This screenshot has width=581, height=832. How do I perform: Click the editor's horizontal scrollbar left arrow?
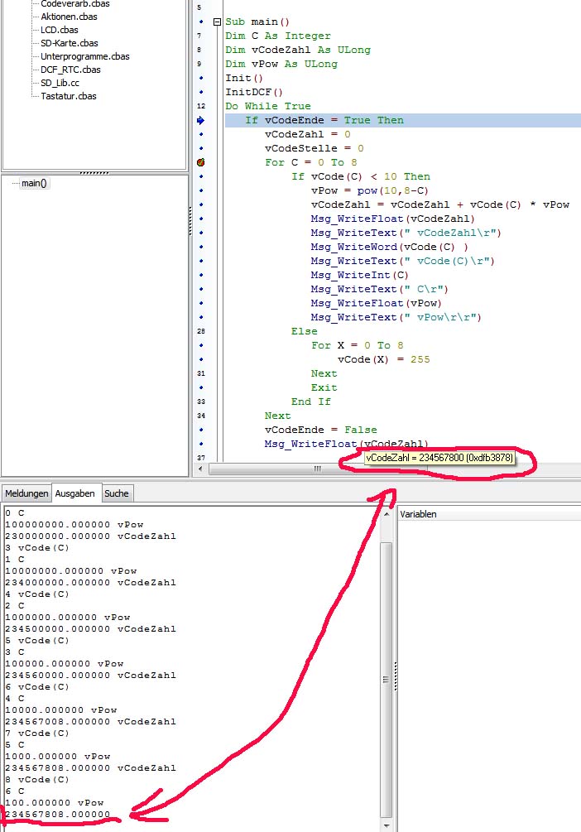point(214,469)
